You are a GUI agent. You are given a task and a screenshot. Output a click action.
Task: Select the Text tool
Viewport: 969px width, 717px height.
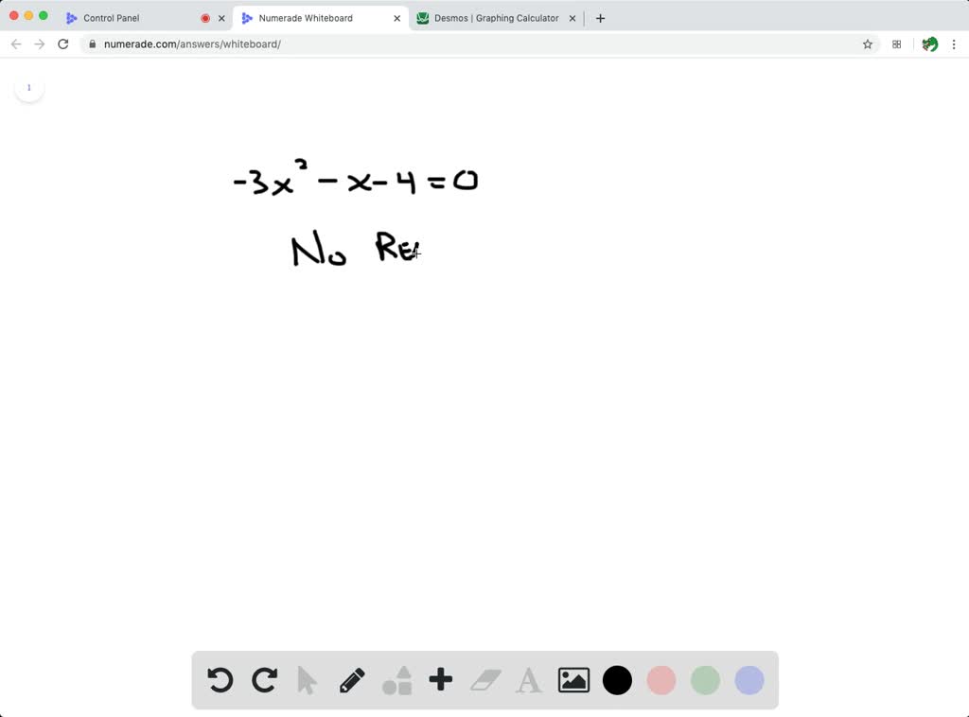pos(528,680)
